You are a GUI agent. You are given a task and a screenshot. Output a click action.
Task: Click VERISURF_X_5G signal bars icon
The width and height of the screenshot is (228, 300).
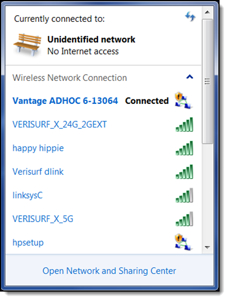(184, 219)
